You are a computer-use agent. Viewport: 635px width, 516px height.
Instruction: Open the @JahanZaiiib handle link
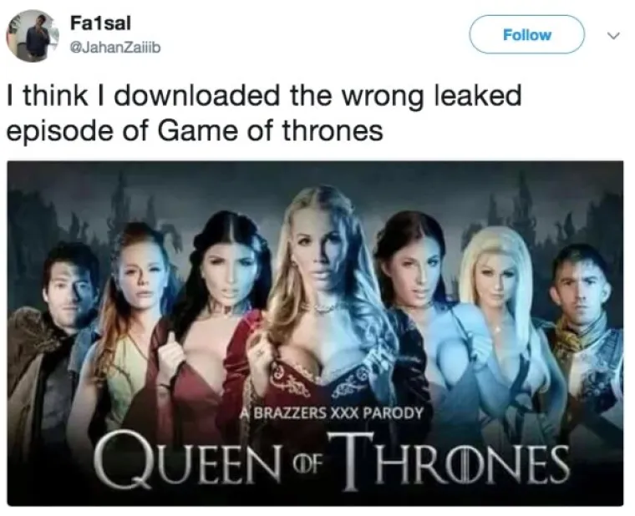[115, 48]
